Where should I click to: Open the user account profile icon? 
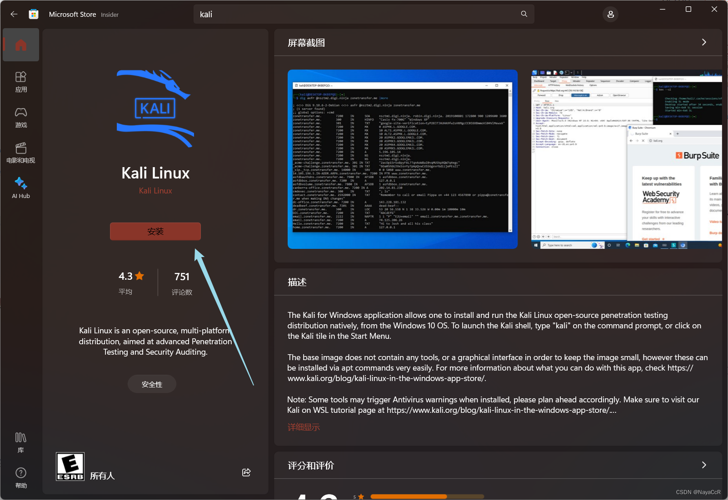point(610,15)
